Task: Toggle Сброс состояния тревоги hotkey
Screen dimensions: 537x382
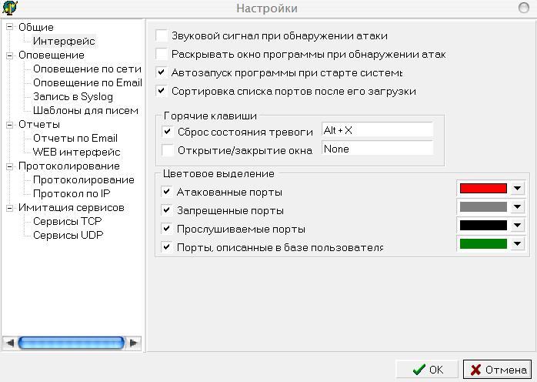Action: (168, 132)
